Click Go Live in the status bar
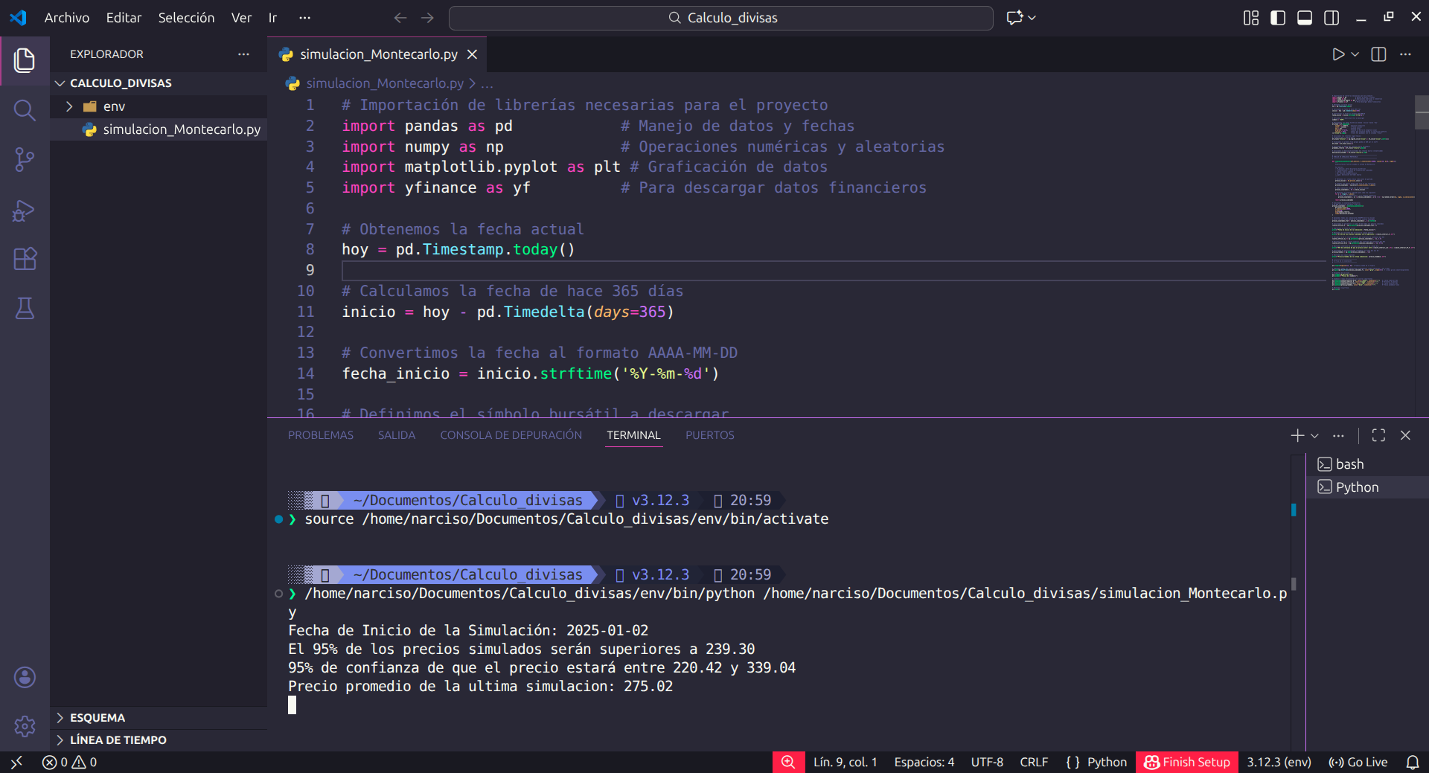Viewport: 1429px width, 773px height. click(x=1358, y=762)
